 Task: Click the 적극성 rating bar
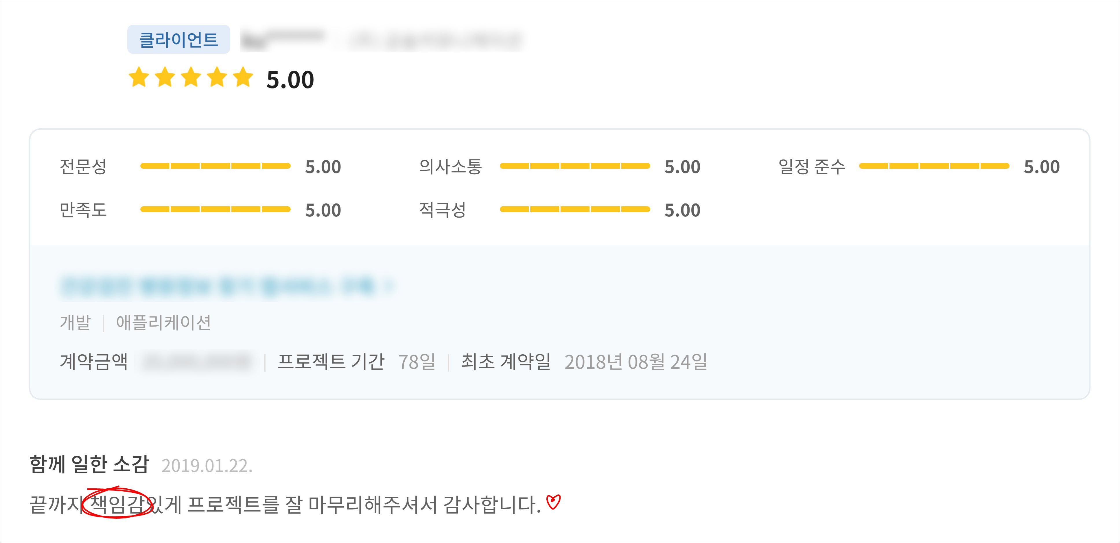tap(574, 210)
